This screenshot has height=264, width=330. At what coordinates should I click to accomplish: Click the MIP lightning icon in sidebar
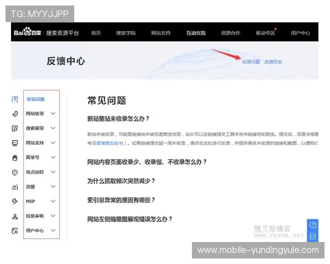click(15, 201)
